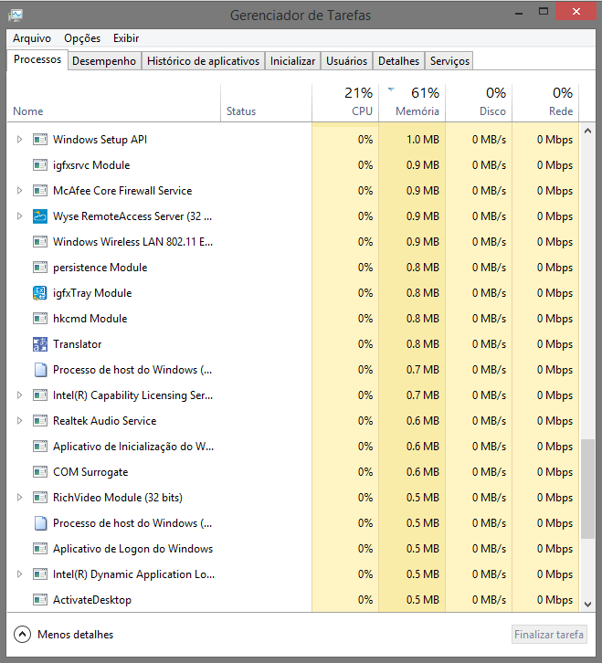Screen dimensions: 602x663
Task: Sort by the Memória column header
Action: pyautogui.click(x=412, y=103)
